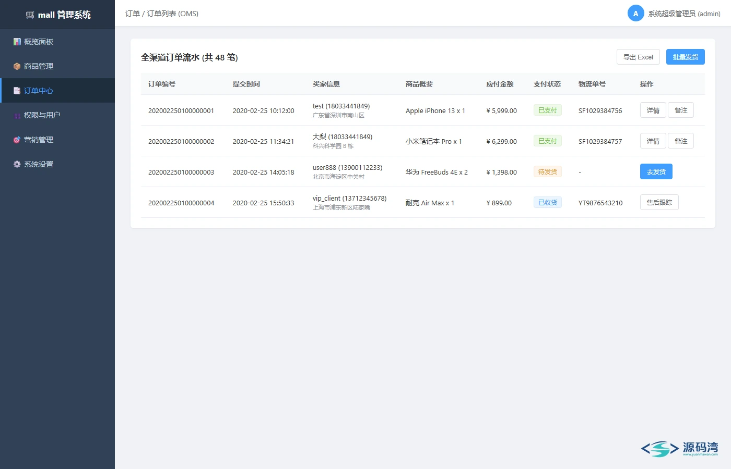Click the gear icon beside 系统设置
This screenshot has width=731, height=469.
point(17,164)
